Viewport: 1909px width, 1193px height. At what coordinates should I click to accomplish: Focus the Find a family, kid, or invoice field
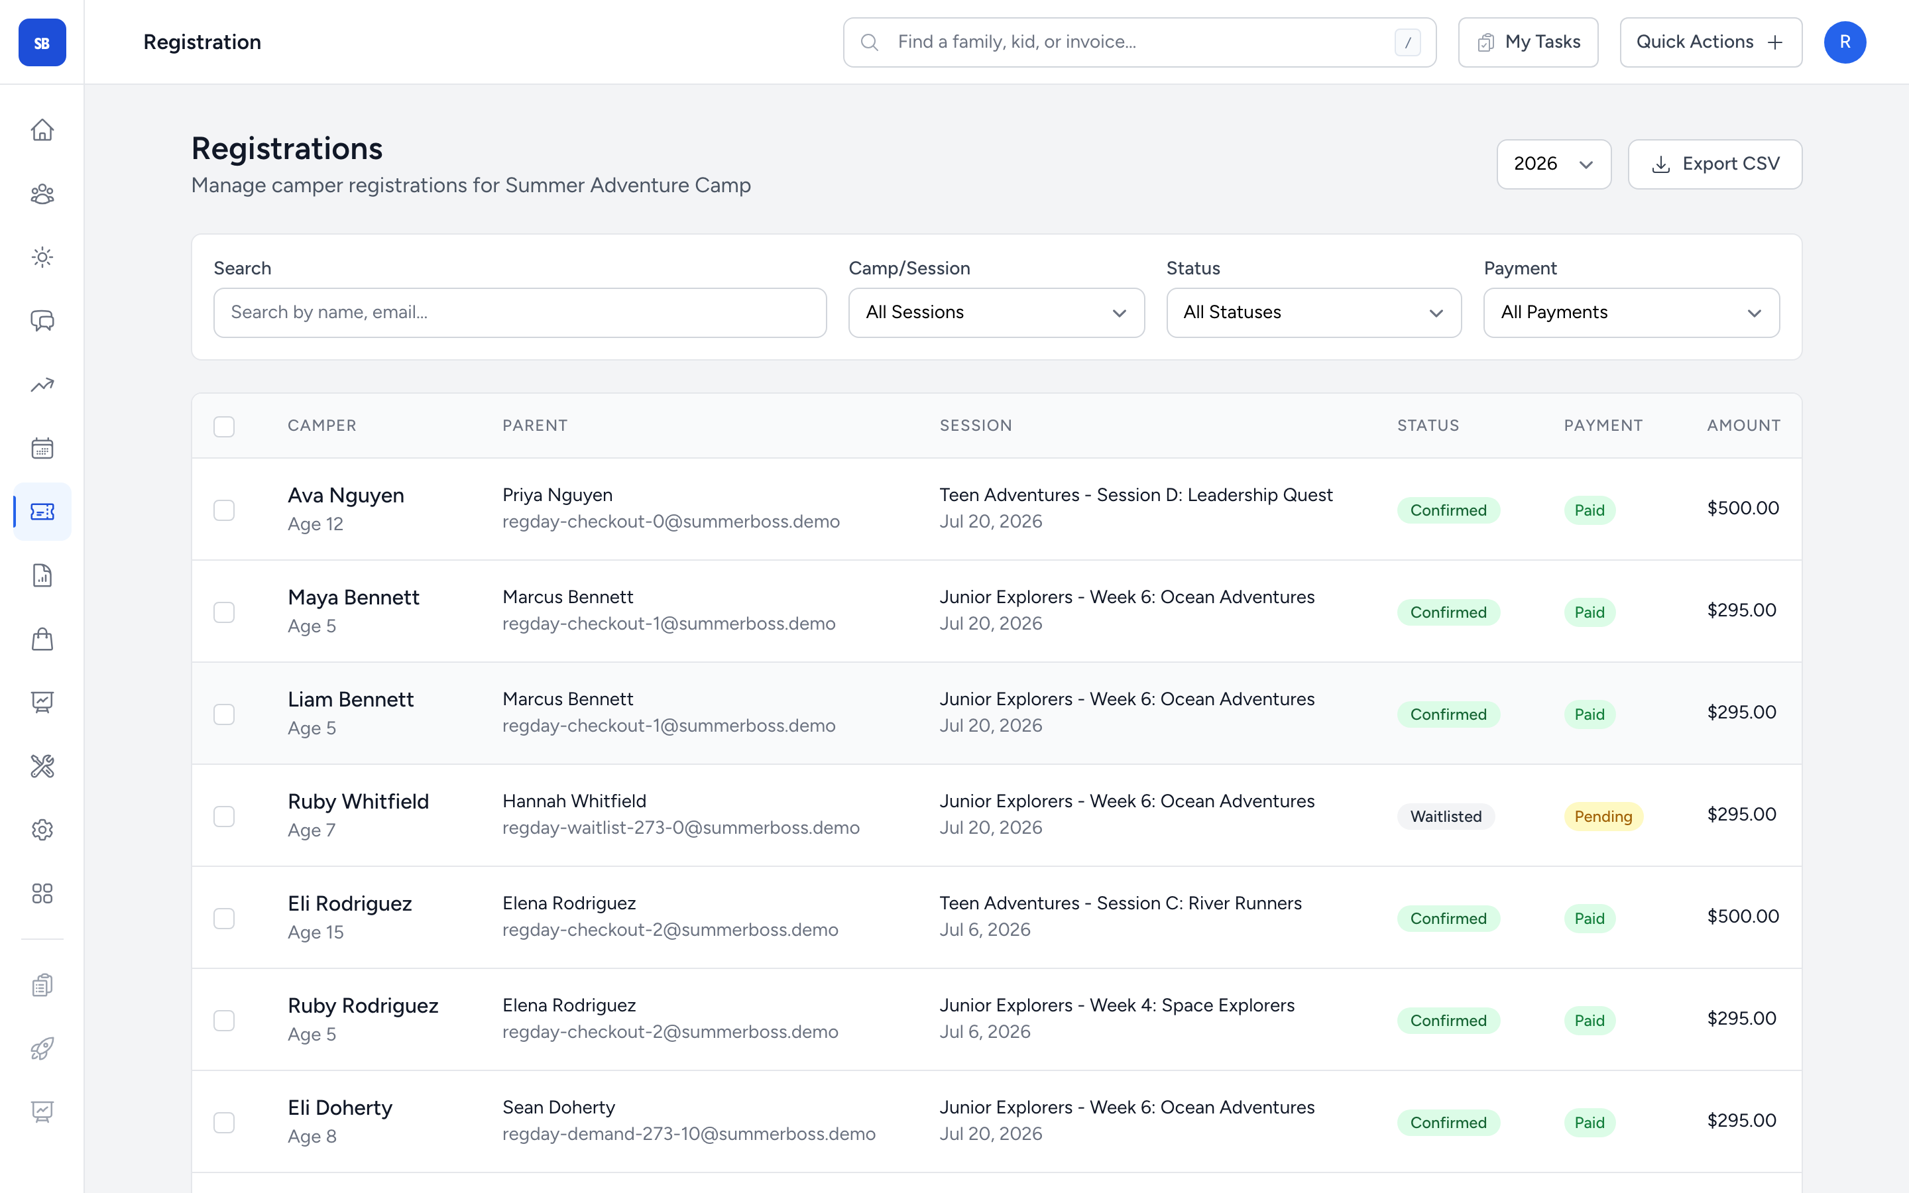[x=1139, y=42]
